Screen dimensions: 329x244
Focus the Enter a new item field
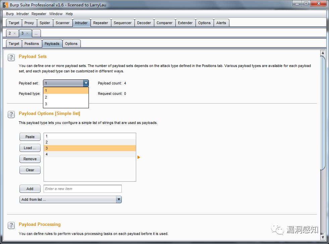[x=83, y=189]
